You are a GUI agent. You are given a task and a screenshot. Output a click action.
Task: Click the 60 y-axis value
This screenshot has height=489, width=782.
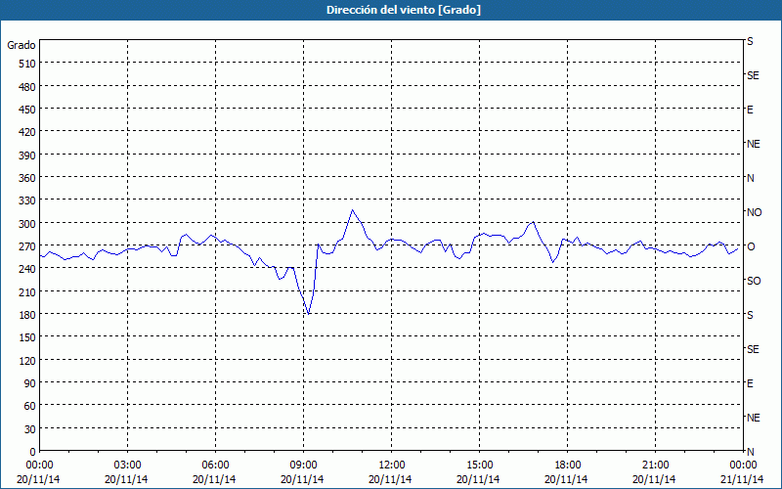(30, 406)
